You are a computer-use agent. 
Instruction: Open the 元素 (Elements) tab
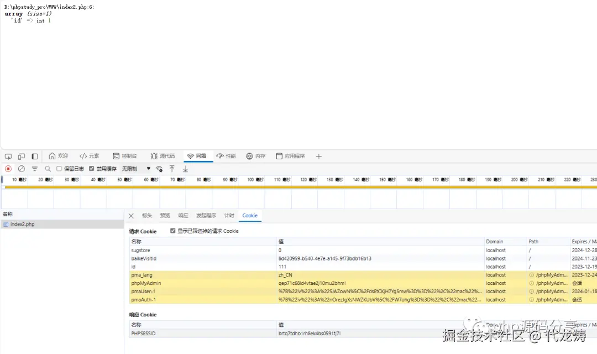(x=89, y=156)
